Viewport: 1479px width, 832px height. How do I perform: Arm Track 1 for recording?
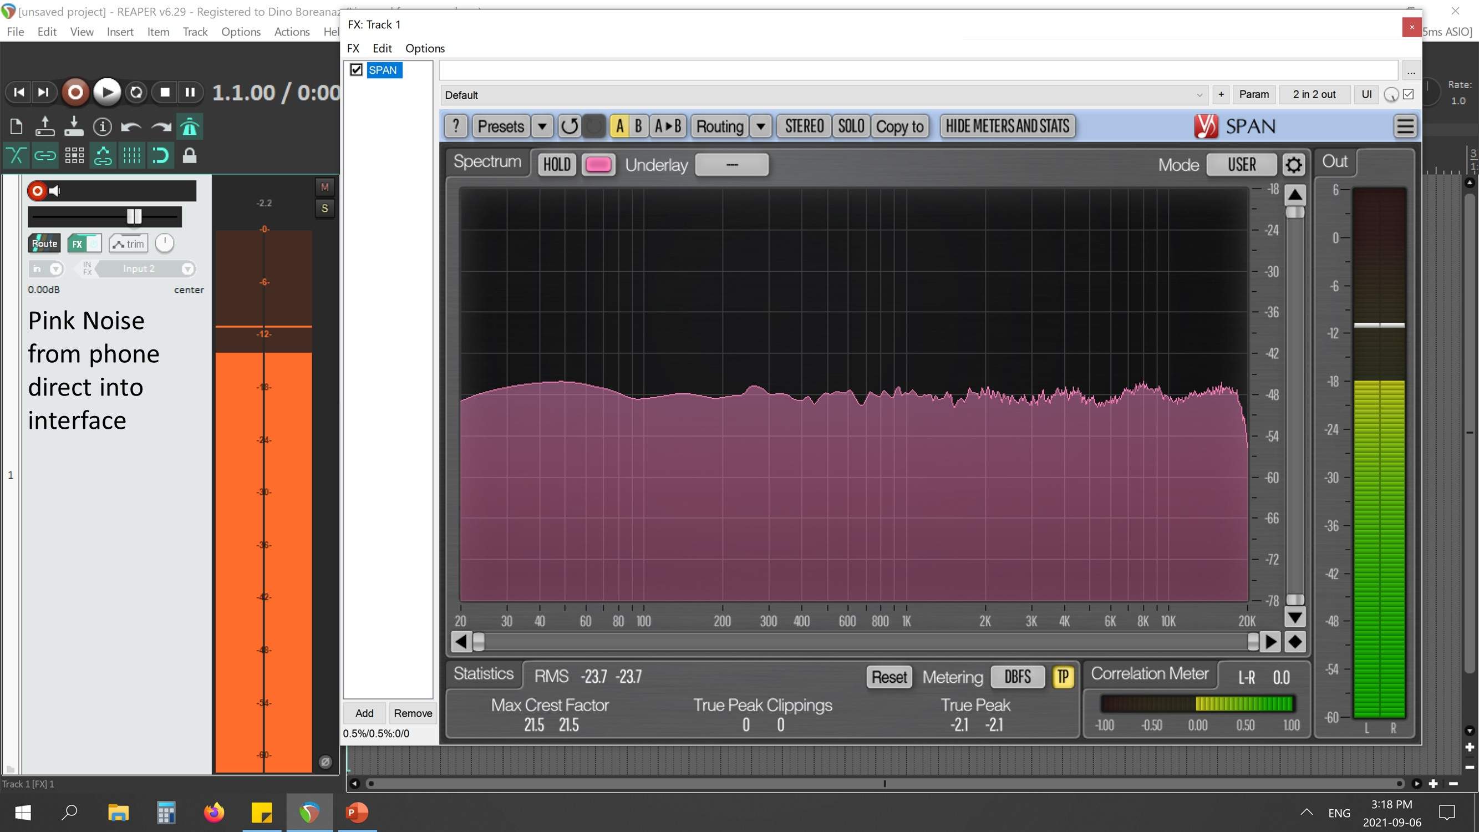pos(37,191)
